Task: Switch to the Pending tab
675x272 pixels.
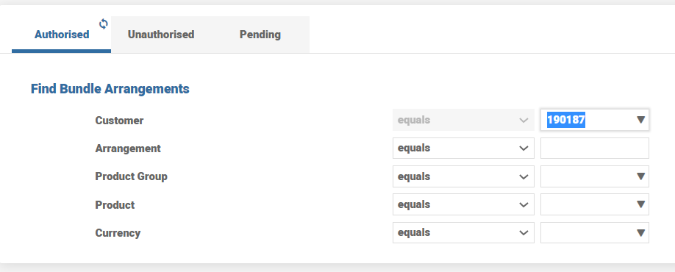Action: (x=260, y=35)
